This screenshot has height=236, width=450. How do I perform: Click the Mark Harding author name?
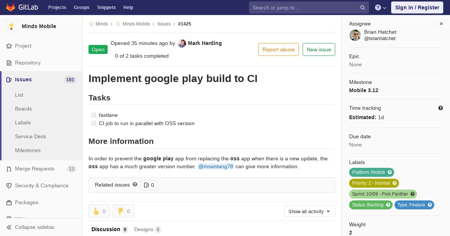205,43
